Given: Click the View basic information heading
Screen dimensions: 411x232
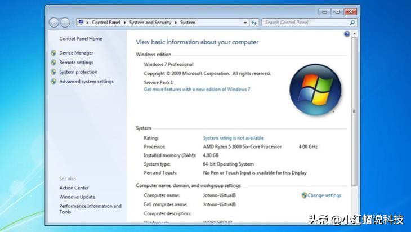Looking at the screenshot, I should pyautogui.click(x=197, y=42).
